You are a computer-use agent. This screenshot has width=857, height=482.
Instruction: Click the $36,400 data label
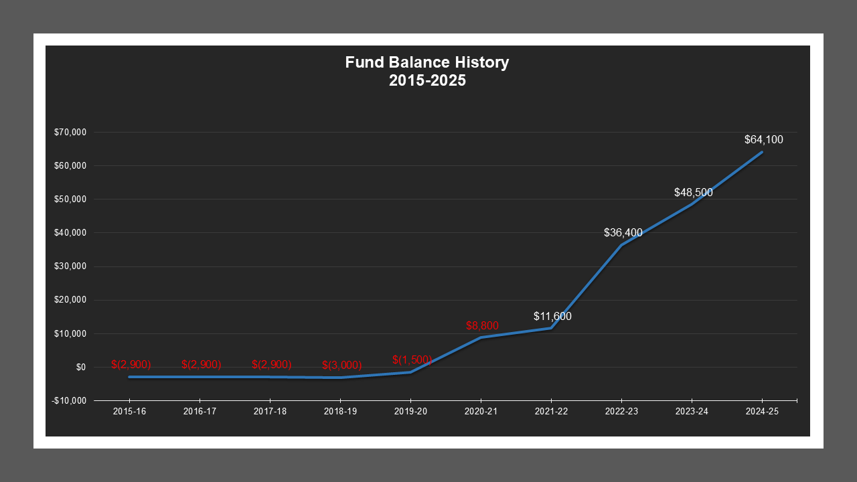pos(623,233)
